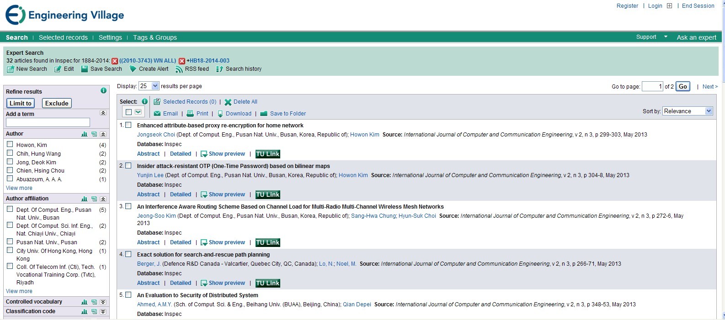Click TU Link for Insider attack-resistant OTP record

pos(268,194)
